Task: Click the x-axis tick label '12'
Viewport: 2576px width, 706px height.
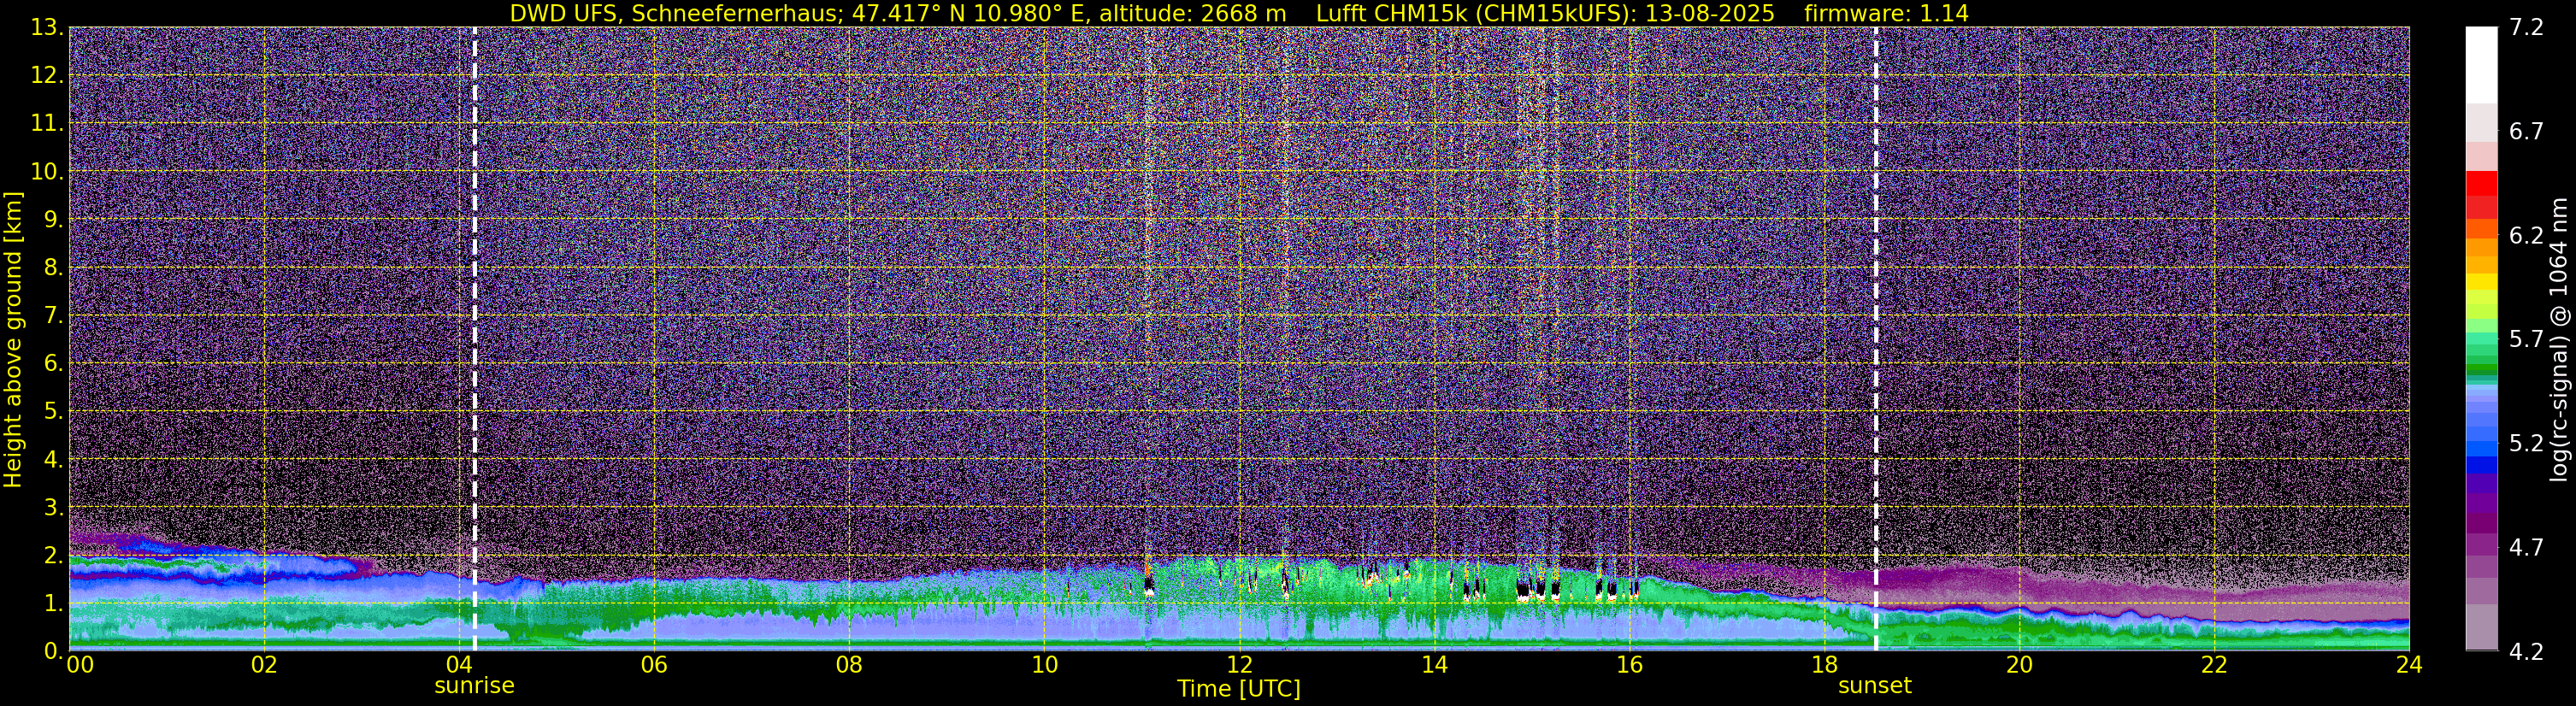Action: (1239, 665)
